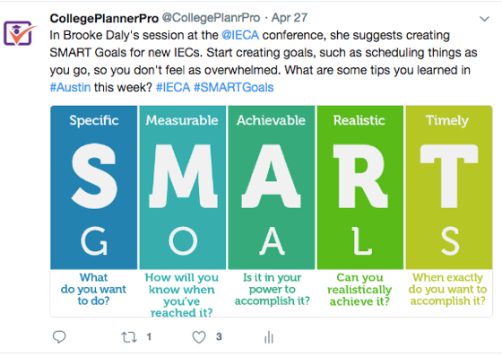Click the blue Specific S panel

94,187
